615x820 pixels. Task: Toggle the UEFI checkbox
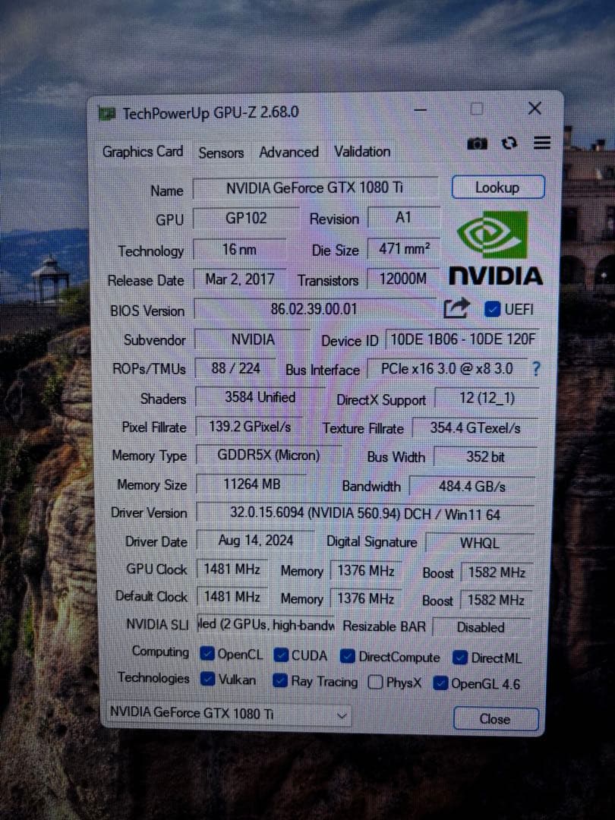(492, 308)
